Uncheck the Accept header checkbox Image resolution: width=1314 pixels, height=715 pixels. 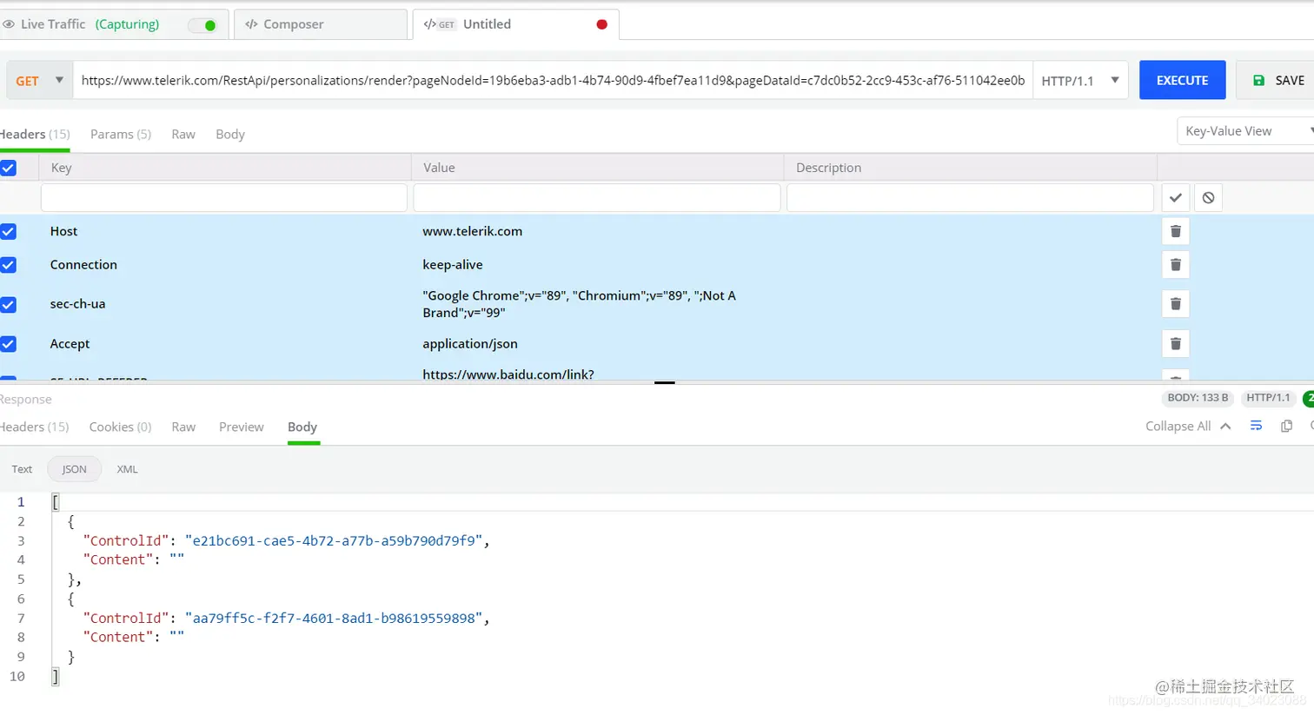click(8, 344)
